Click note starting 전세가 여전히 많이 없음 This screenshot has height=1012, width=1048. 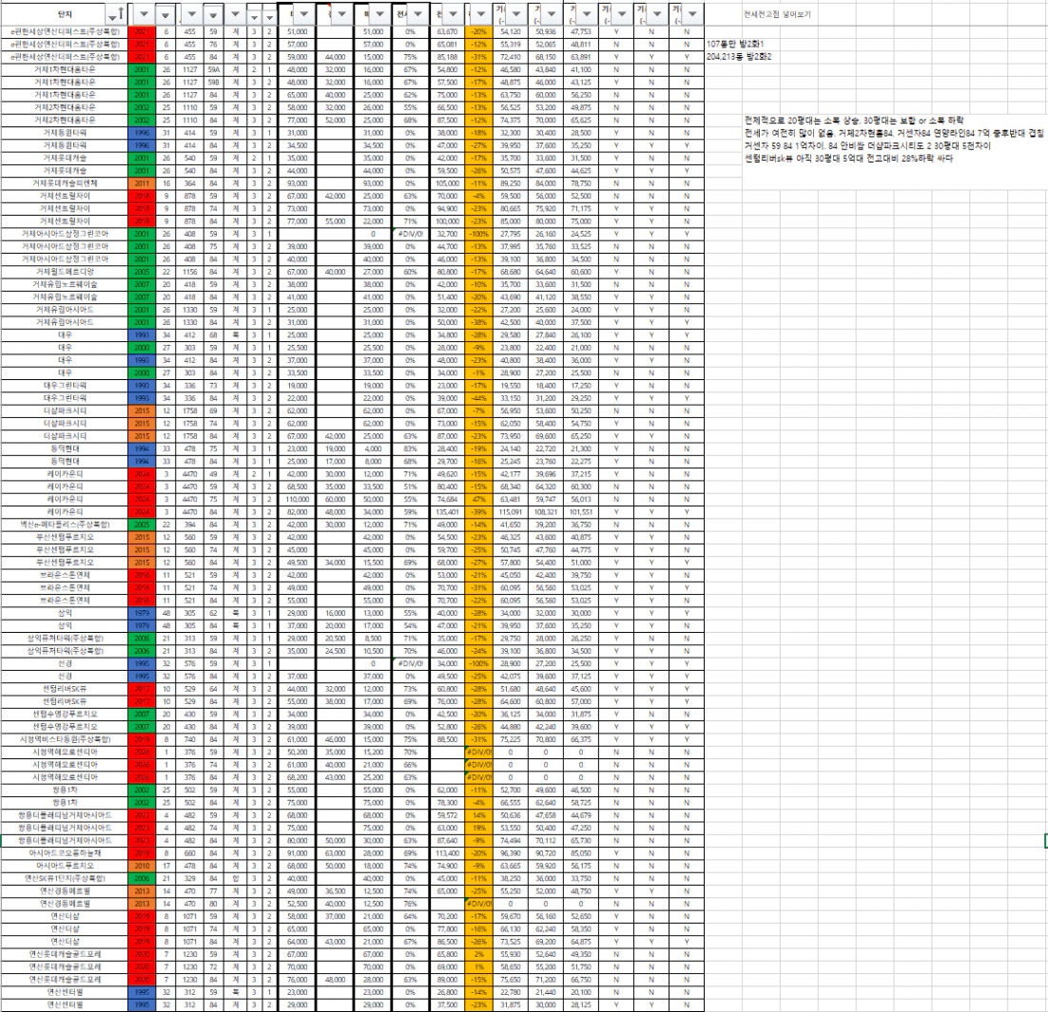coord(893,133)
